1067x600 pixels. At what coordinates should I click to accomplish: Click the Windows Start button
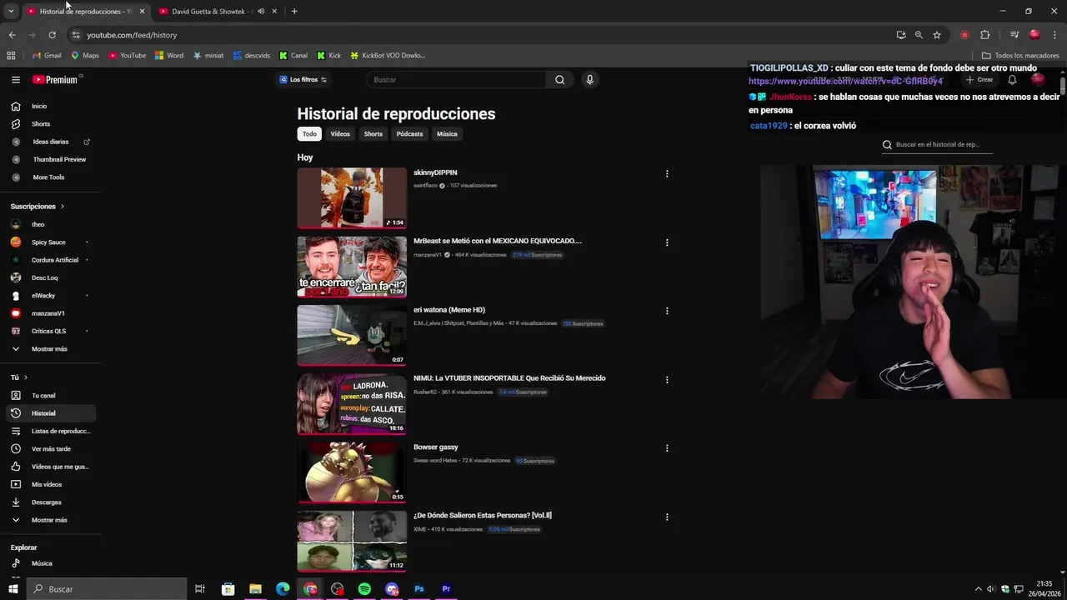13,589
